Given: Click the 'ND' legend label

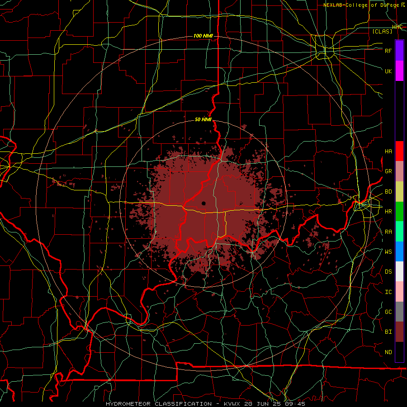Looking at the screenshot, I should pyautogui.click(x=388, y=352).
